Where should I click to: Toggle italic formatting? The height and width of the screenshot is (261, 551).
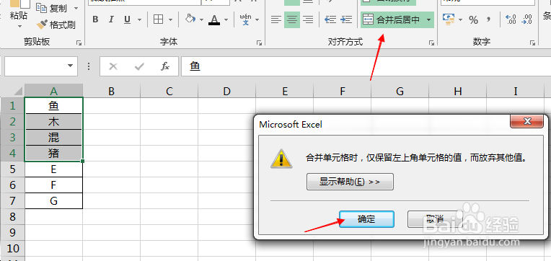pyautogui.click(x=111, y=19)
